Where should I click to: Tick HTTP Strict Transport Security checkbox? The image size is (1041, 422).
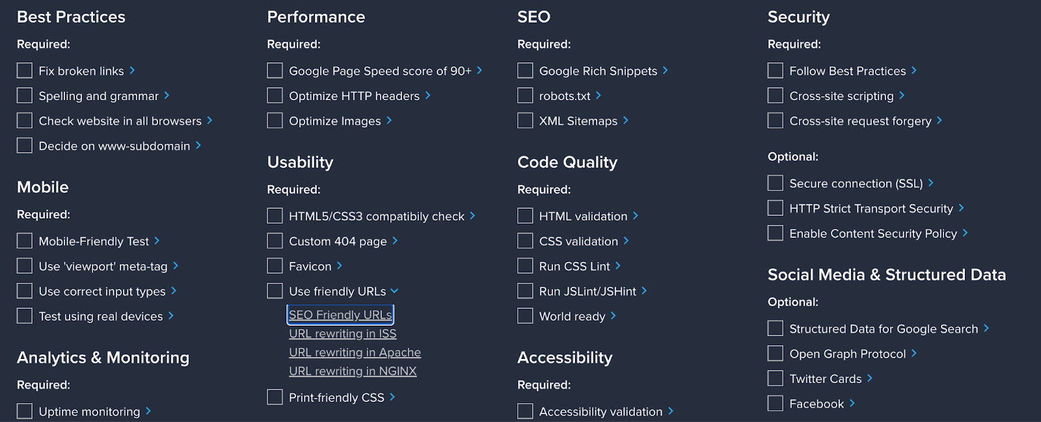click(x=776, y=208)
